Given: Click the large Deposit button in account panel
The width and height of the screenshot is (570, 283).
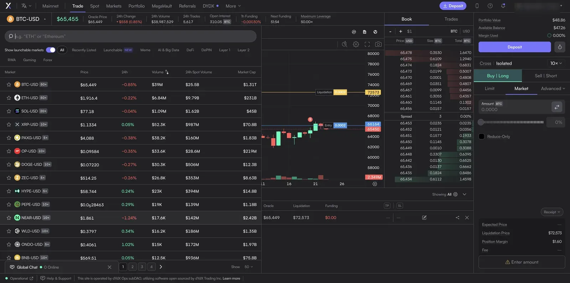Looking at the screenshot, I should tap(514, 47).
